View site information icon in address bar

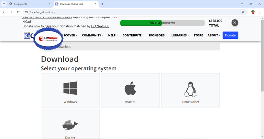click(x=26, y=12)
